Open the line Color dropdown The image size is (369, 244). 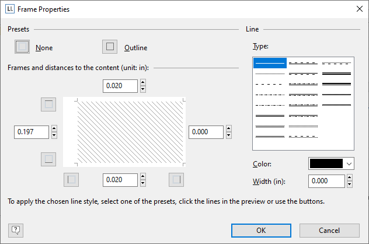click(x=349, y=163)
